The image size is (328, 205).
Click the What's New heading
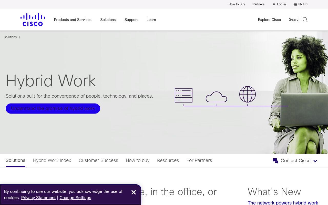pos(274,192)
